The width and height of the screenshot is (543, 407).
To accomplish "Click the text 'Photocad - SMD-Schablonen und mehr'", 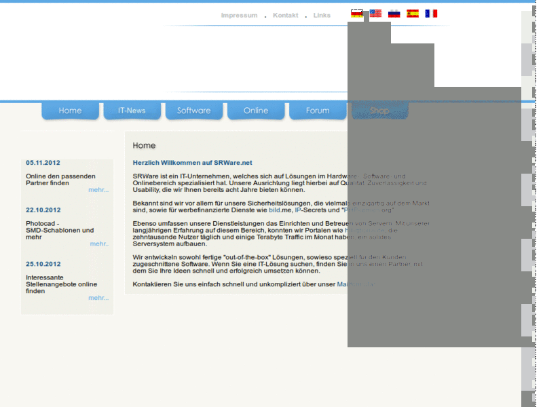I will point(60,230).
